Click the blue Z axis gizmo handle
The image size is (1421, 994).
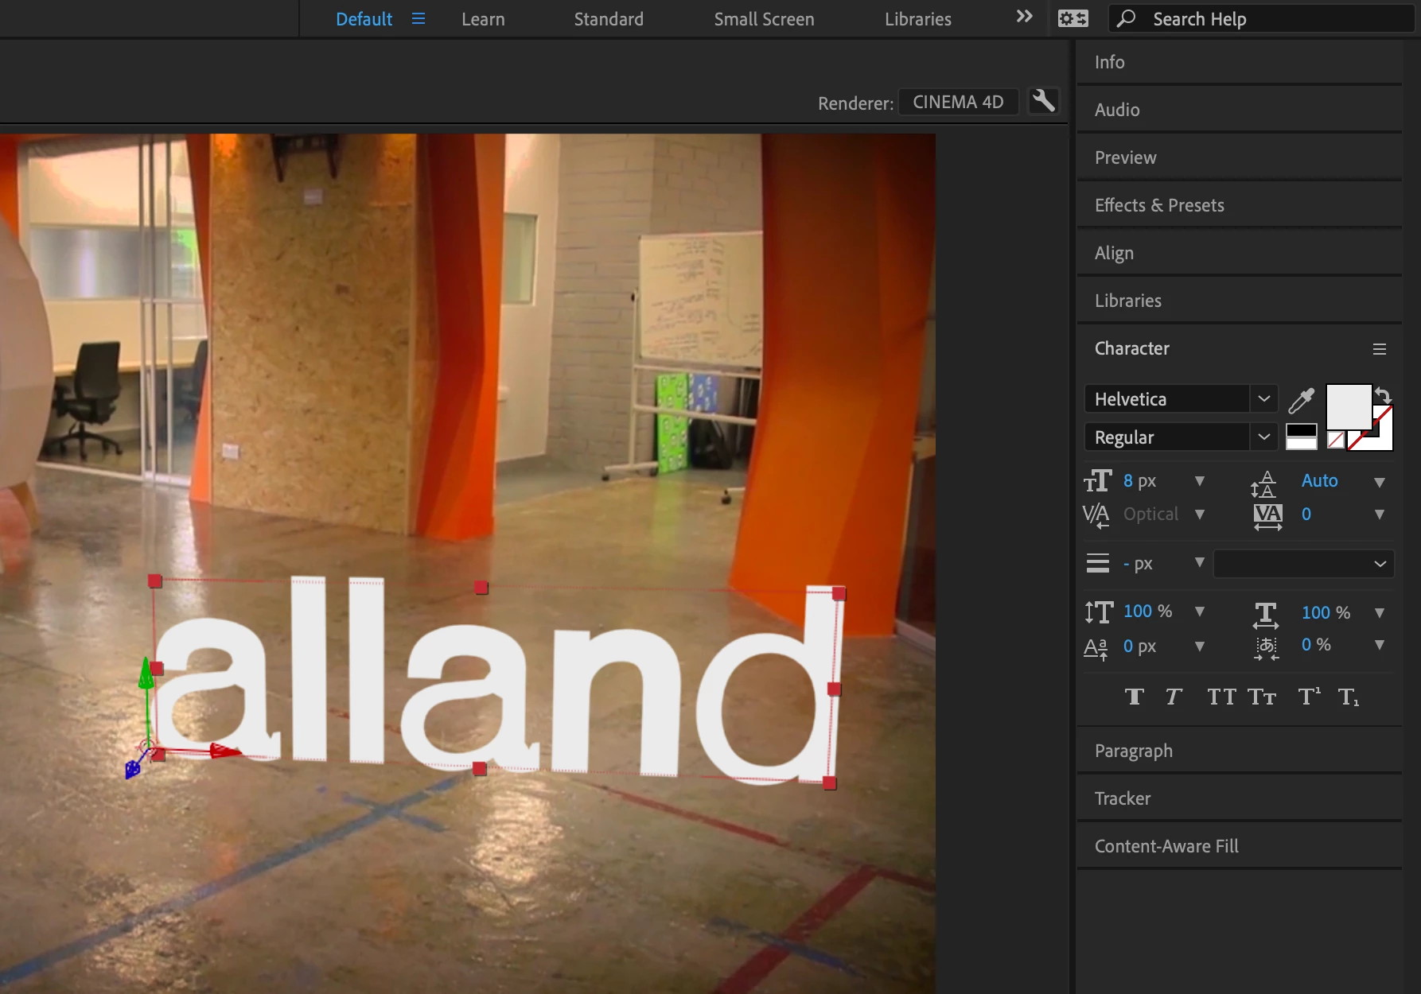click(x=133, y=768)
